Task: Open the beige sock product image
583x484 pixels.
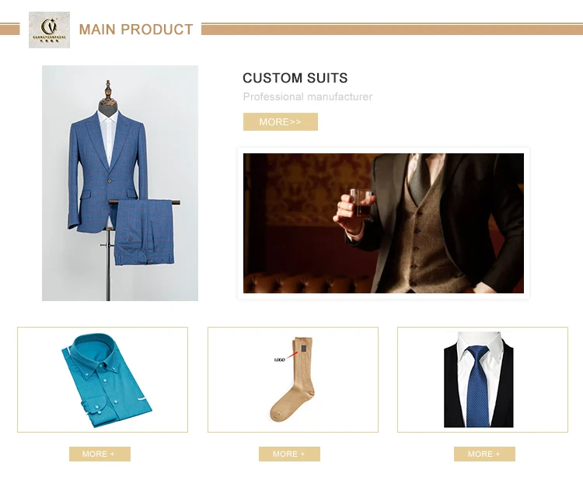Action: pyautogui.click(x=292, y=379)
